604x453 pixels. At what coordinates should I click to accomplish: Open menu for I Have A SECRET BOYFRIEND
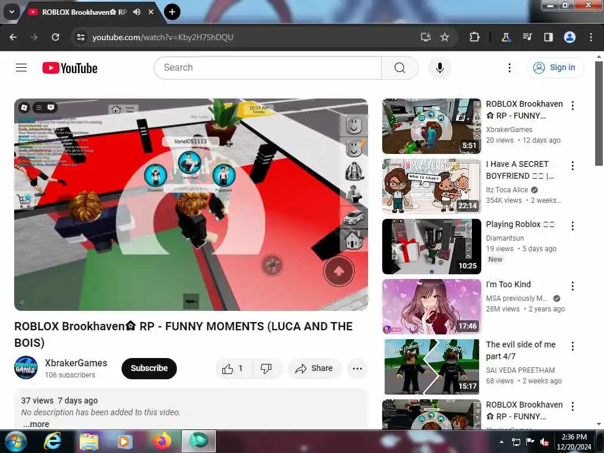[x=573, y=166]
